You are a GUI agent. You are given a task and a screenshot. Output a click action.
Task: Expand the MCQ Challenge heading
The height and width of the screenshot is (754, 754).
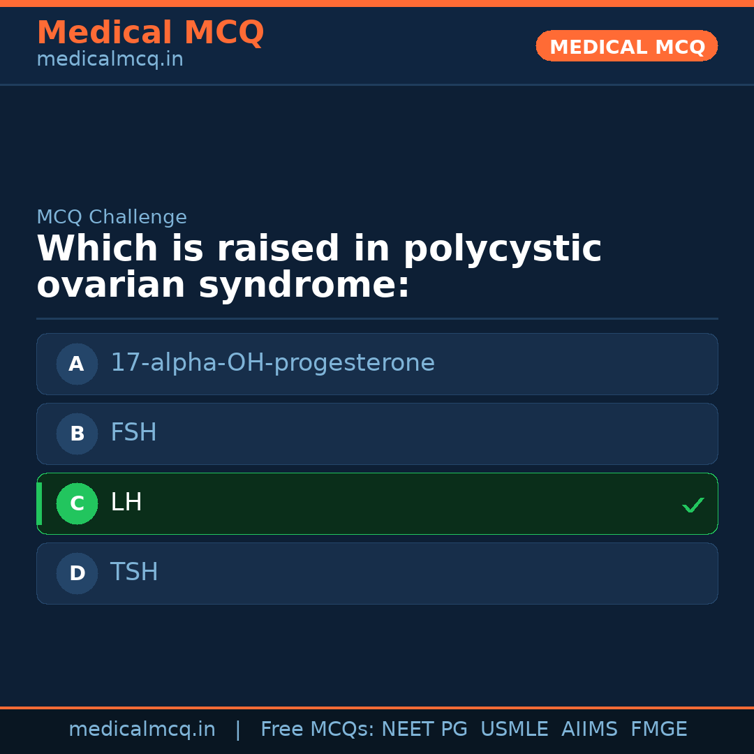click(112, 217)
